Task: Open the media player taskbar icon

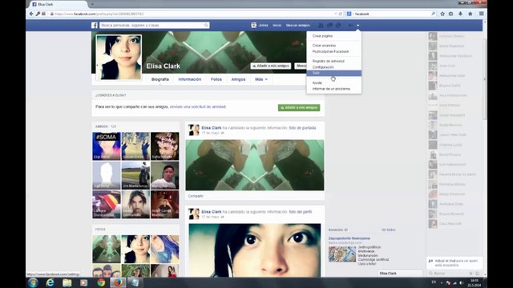Action: (x=84, y=282)
